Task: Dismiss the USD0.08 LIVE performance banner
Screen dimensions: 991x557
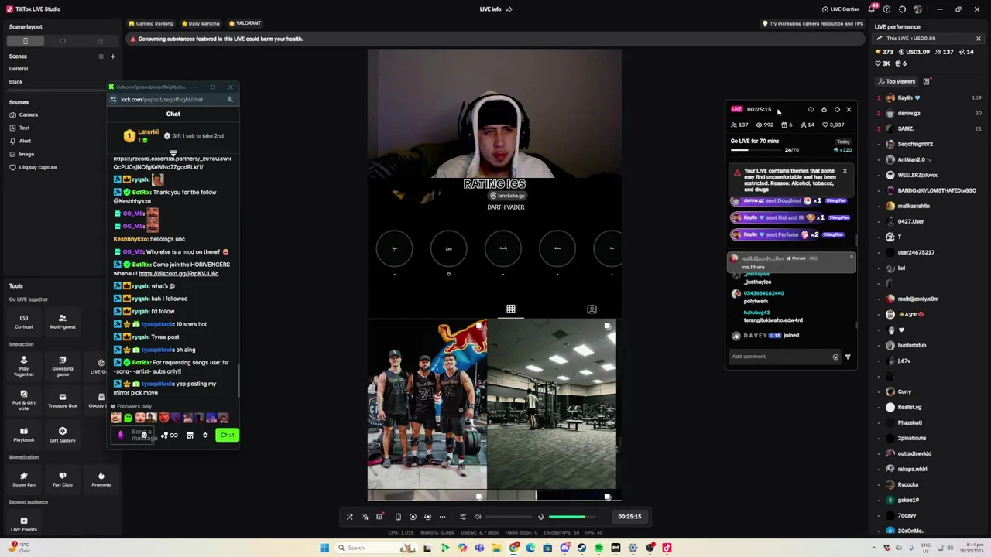Action: click(978, 39)
